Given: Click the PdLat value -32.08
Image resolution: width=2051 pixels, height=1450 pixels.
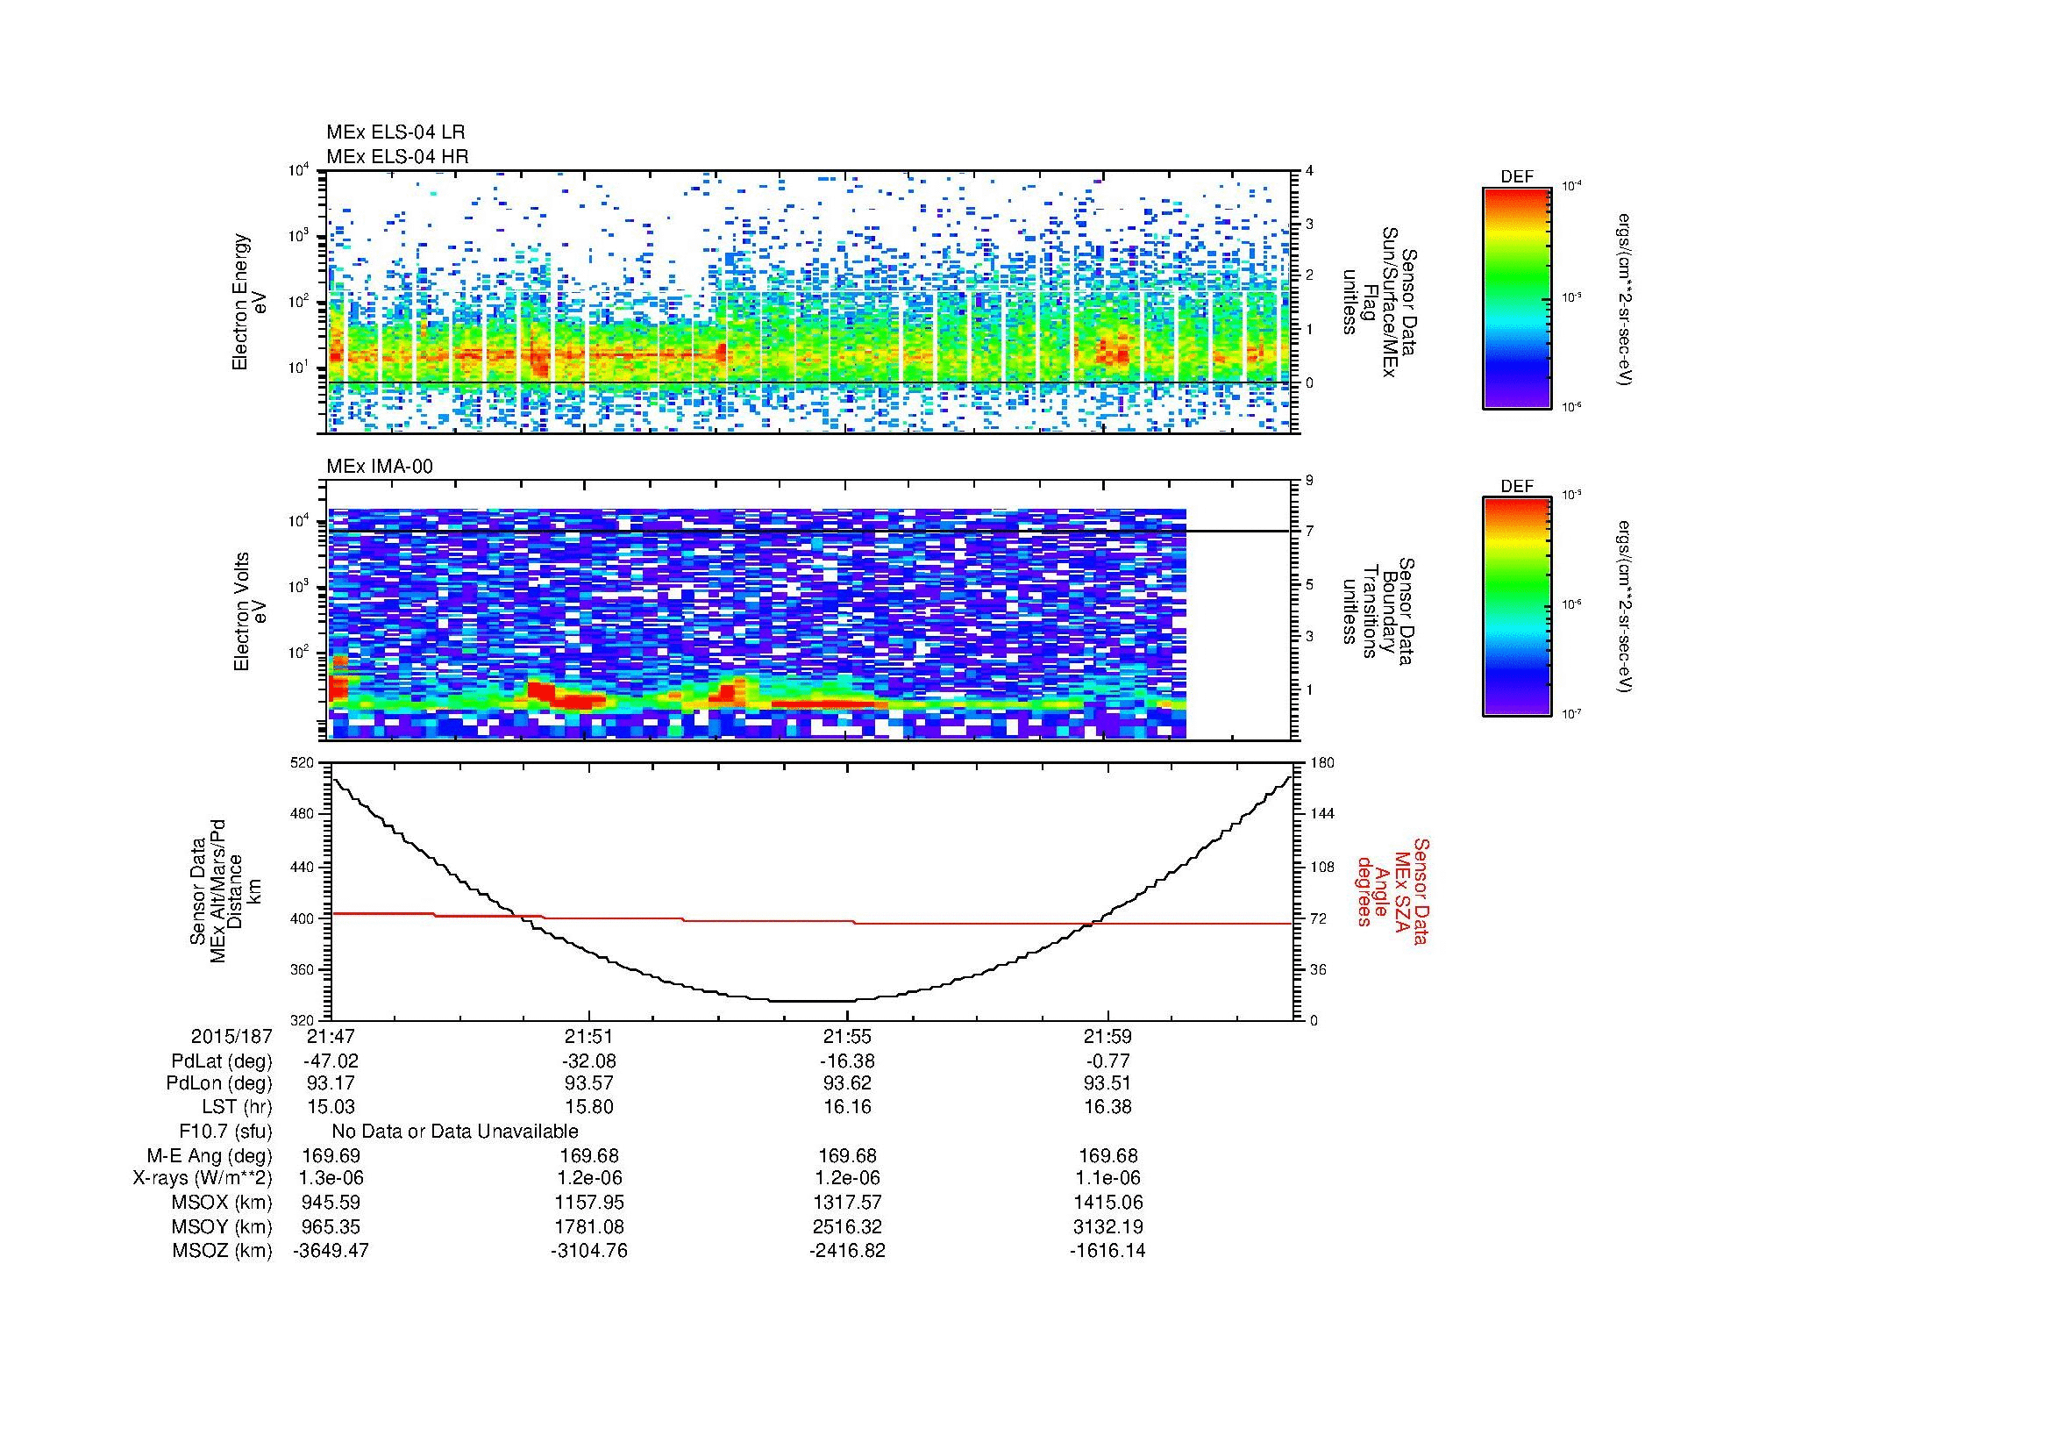Looking at the screenshot, I should (588, 1061).
